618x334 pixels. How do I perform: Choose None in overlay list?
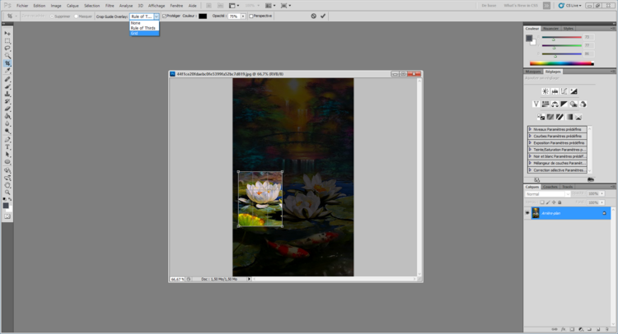(135, 23)
